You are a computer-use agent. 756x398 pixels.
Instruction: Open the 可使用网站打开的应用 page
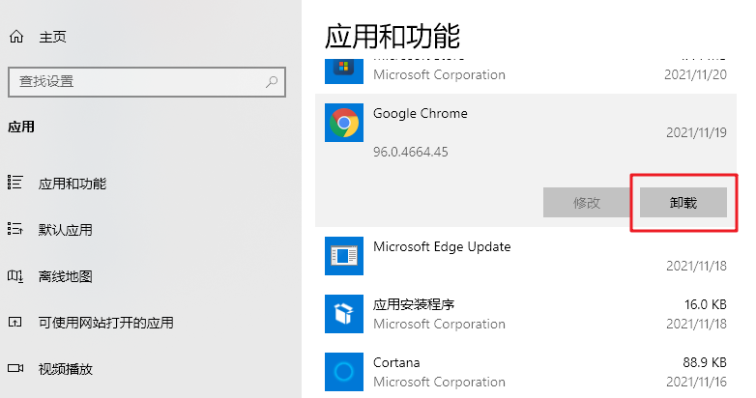[x=106, y=323]
